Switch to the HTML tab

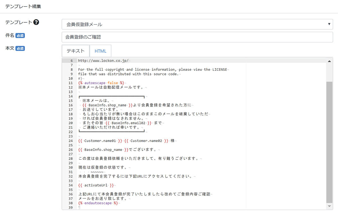tap(100, 51)
